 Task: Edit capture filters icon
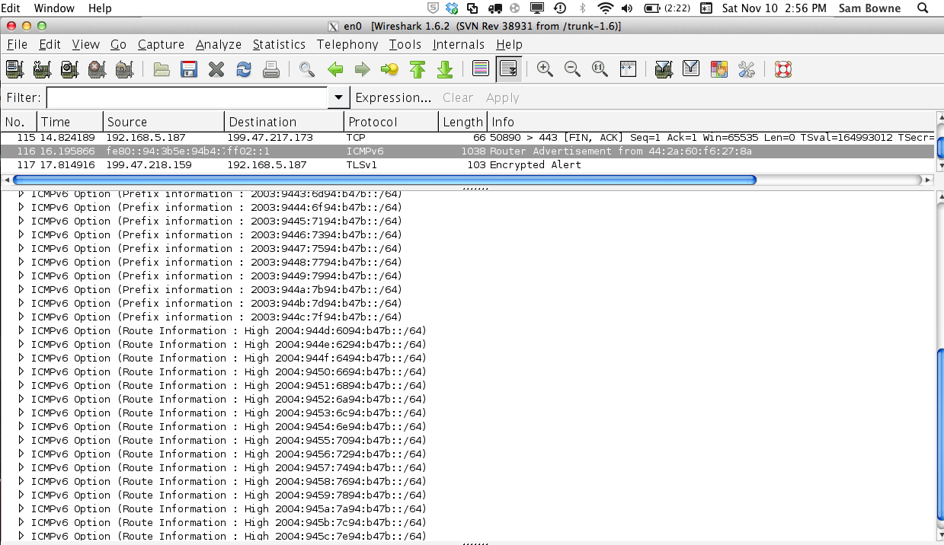[x=664, y=70]
